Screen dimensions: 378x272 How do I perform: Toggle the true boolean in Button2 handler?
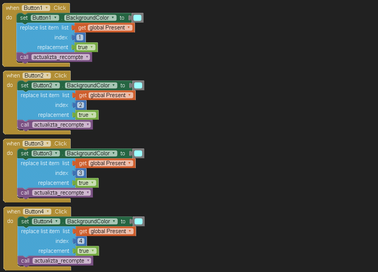point(87,115)
